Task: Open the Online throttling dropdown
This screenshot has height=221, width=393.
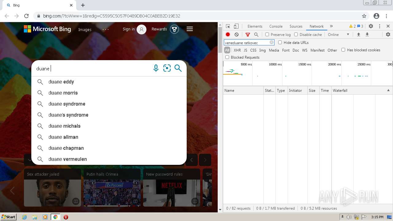Action: pyautogui.click(x=339, y=34)
